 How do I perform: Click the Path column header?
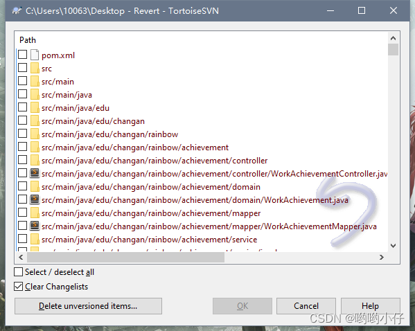pyautogui.click(x=28, y=40)
